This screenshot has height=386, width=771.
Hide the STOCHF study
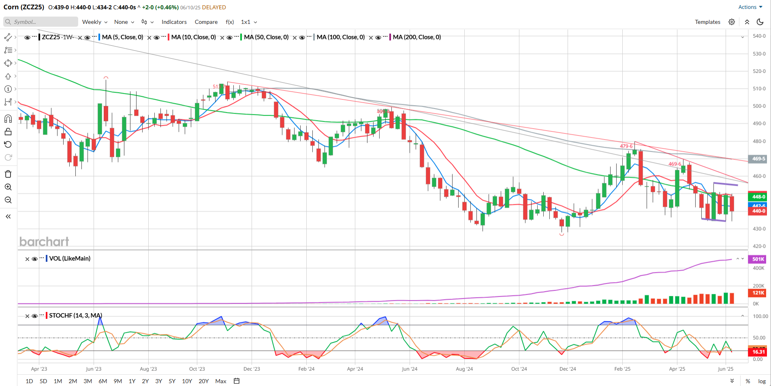click(x=34, y=316)
